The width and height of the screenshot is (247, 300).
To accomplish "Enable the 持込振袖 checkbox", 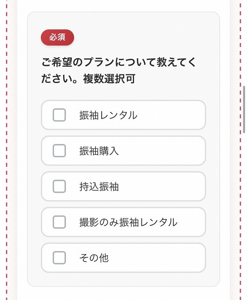I will point(59,186).
